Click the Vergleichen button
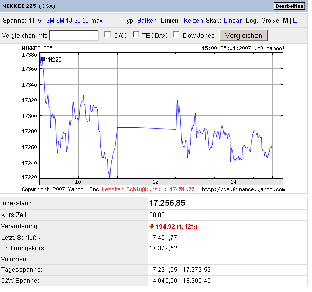The width and height of the screenshot is (312, 292). coord(244,35)
